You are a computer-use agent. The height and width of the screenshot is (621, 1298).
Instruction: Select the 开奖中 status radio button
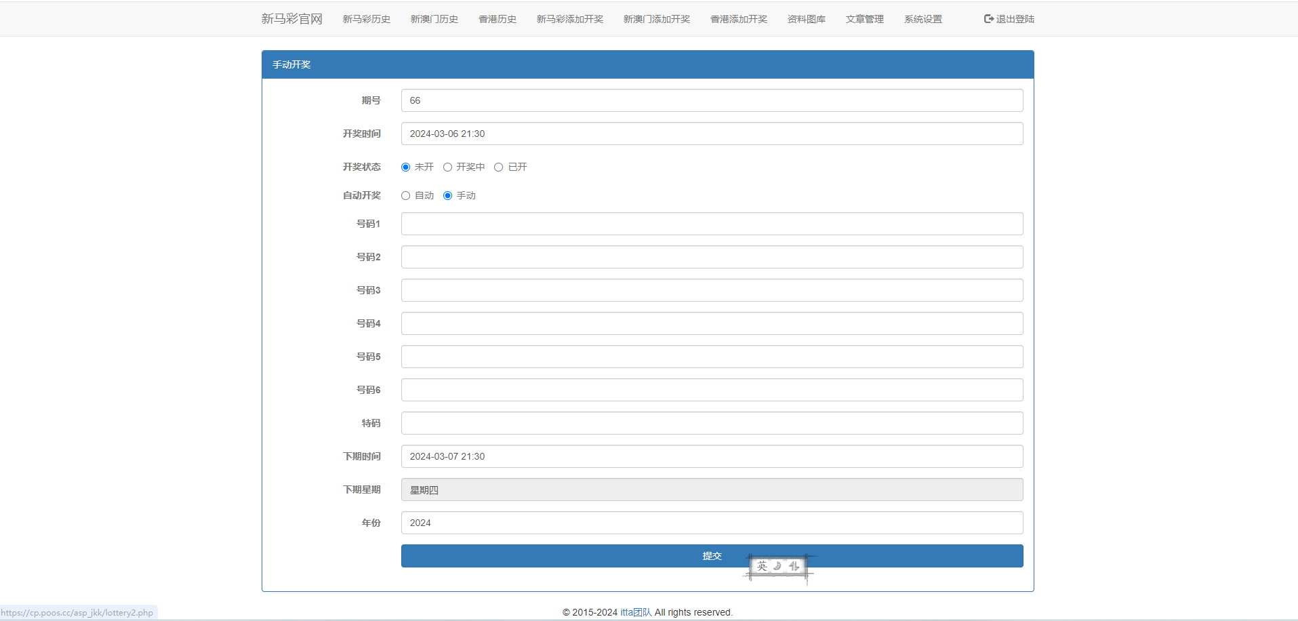[447, 167]
